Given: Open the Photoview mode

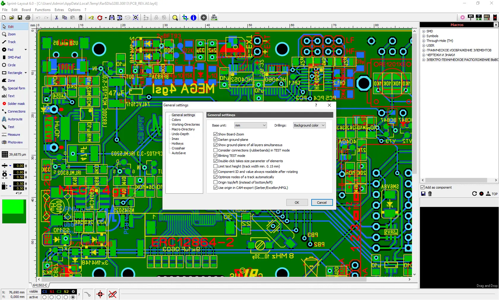Looking at the screenshot, I should 15,142.
